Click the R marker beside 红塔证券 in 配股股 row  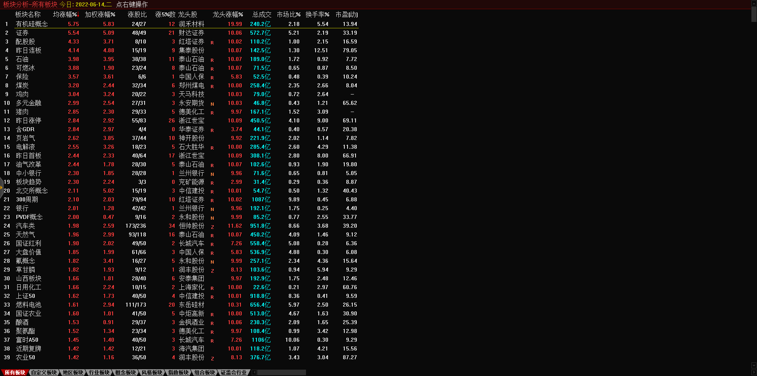click(212, 42)
